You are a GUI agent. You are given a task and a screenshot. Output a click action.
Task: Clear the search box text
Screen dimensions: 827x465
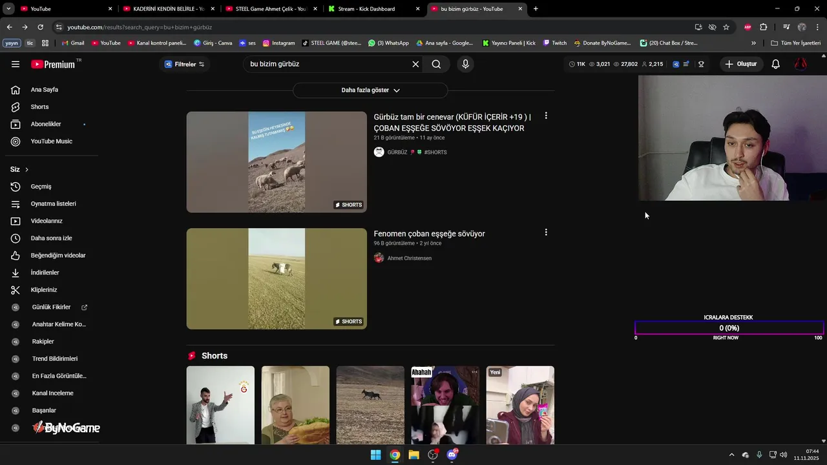415,64
